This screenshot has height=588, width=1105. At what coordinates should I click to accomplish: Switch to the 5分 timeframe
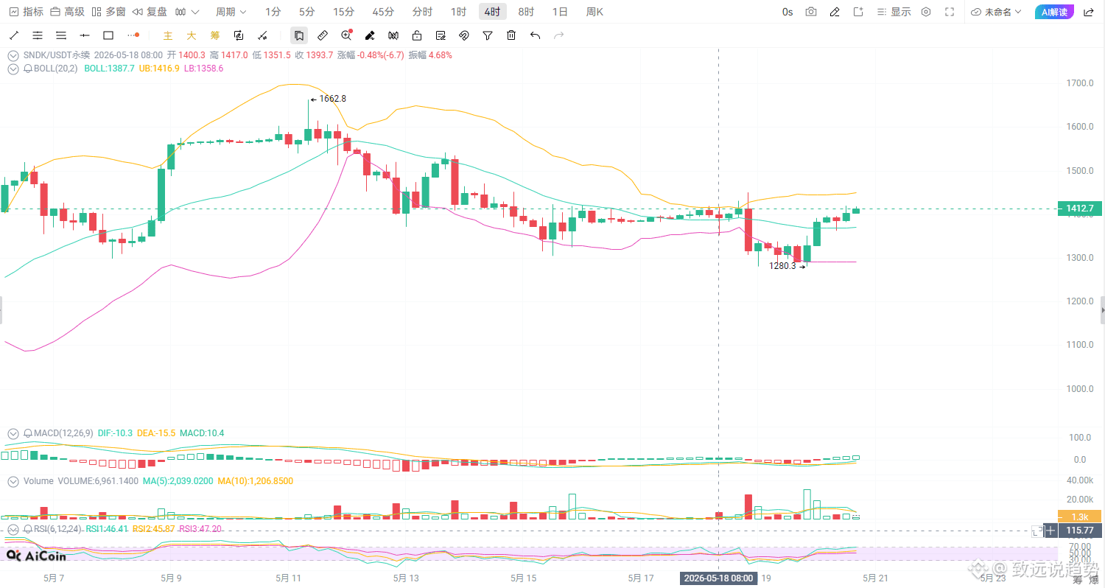(306, 12)
